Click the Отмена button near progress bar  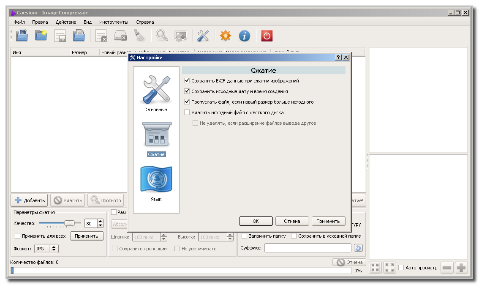349,262
